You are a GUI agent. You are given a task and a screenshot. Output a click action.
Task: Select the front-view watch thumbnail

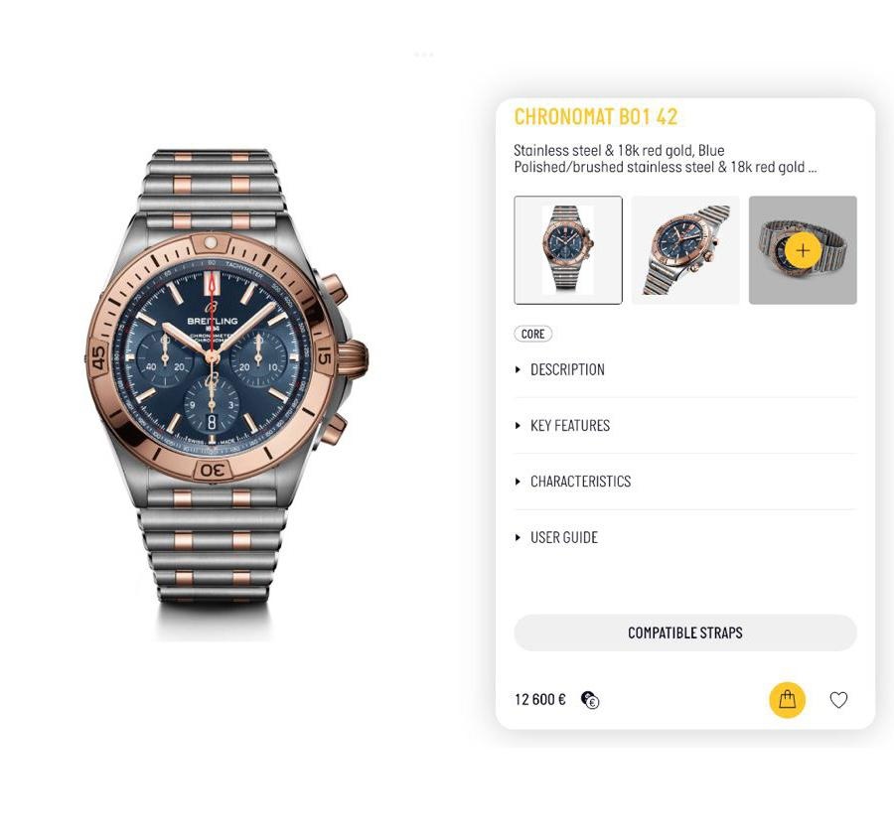coord(568,250)
